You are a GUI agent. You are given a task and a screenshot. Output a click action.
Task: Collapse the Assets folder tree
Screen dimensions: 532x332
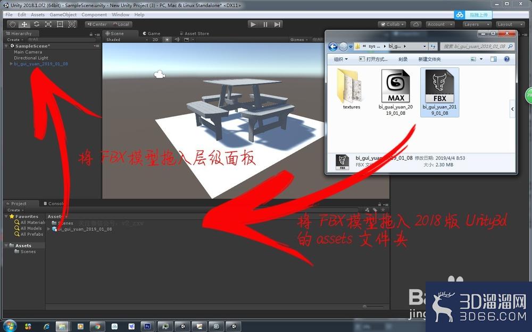pos(6,245)
